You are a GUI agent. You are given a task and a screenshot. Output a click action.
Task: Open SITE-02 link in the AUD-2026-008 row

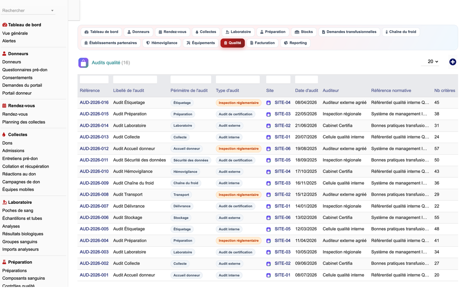282,194
